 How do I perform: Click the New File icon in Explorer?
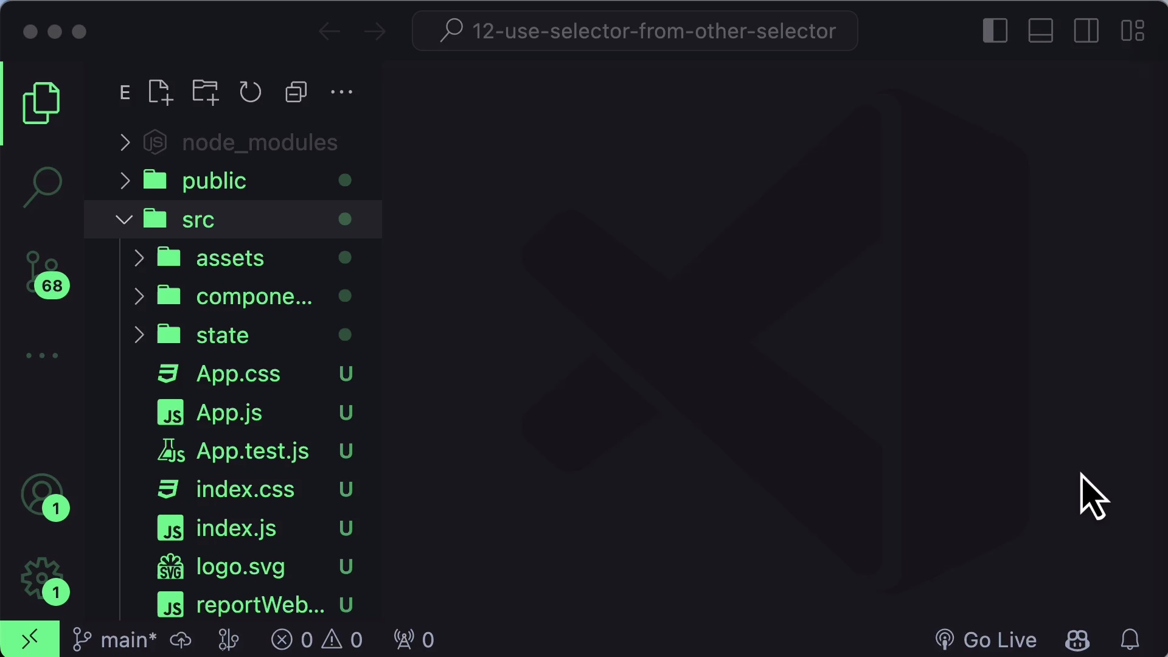[x=161, y=92]
